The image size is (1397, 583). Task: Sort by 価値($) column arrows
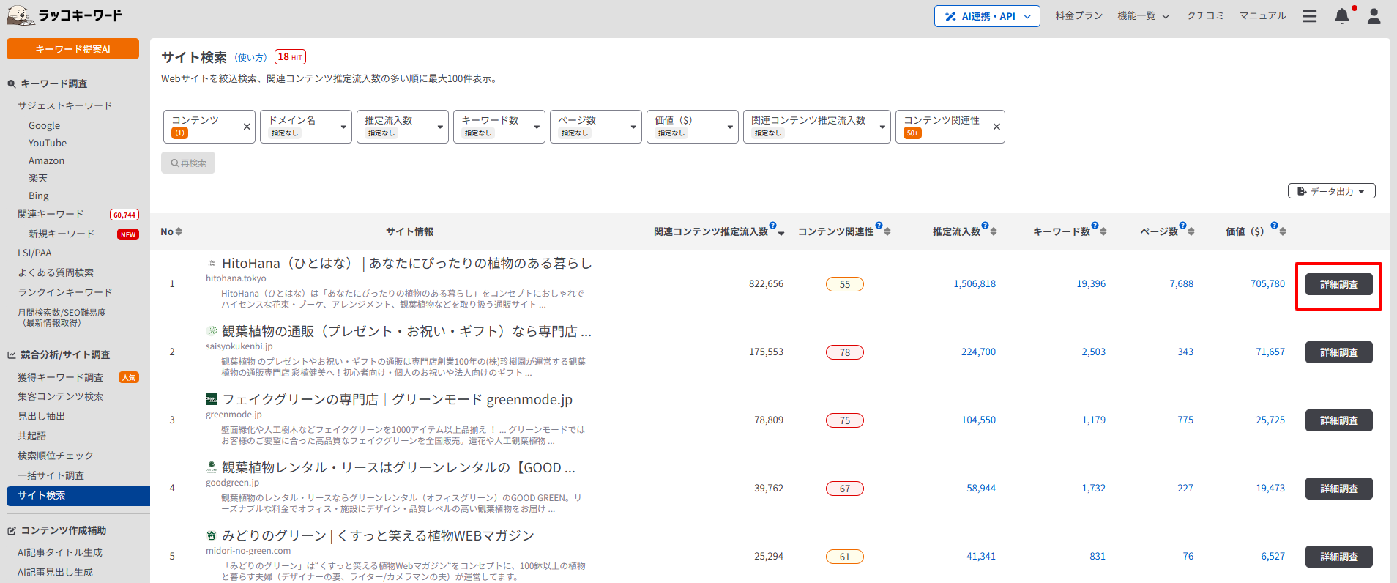pos(1283,231)
